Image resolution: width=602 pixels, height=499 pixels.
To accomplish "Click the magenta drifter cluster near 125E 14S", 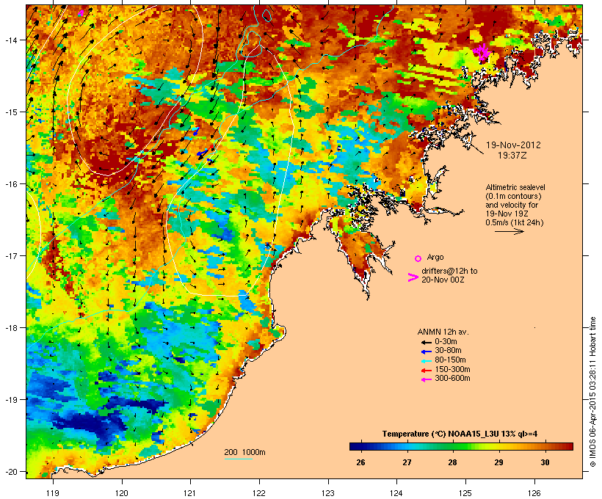I will click(x=482, y=52).
